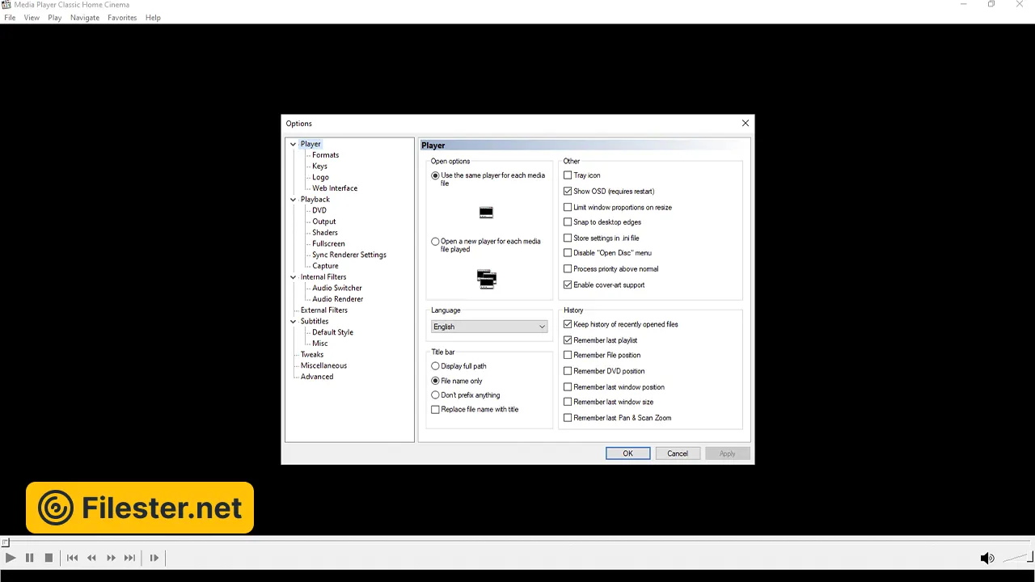Click the fast-forward (increase speed) icon
The height and width of the screenshot is (582, 1035).
(x=111, y=558)
